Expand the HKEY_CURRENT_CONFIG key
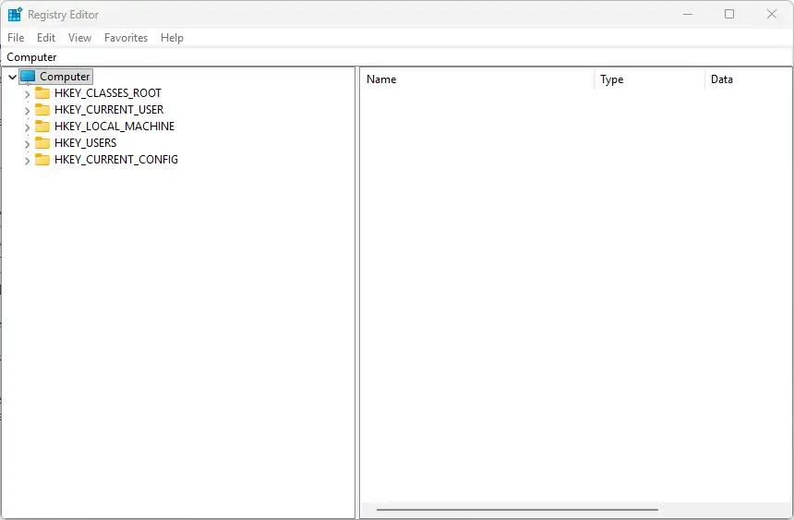Image resolution: width=794 pixels, height=520 pixels. pos(28,161)
